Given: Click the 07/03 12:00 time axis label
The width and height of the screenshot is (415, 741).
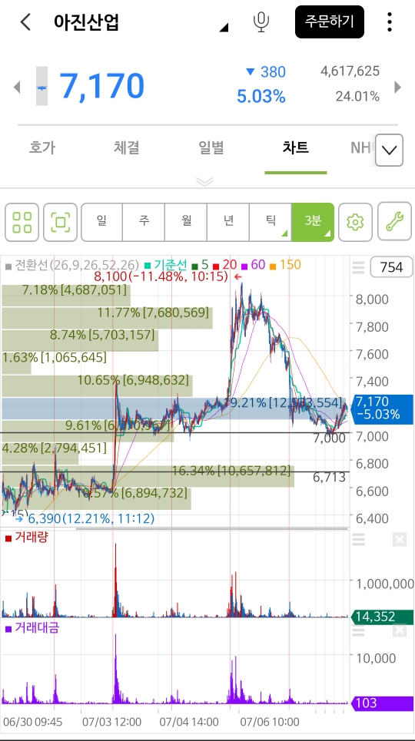Looking at the screenshot, I should coord(111,722).
